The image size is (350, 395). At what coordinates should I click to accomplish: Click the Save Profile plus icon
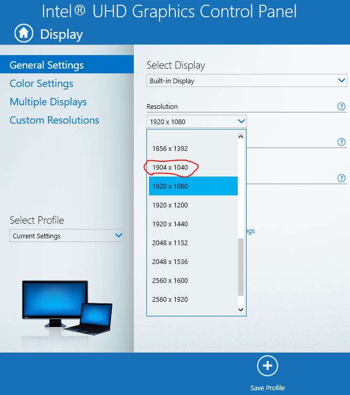pos(268,366)
